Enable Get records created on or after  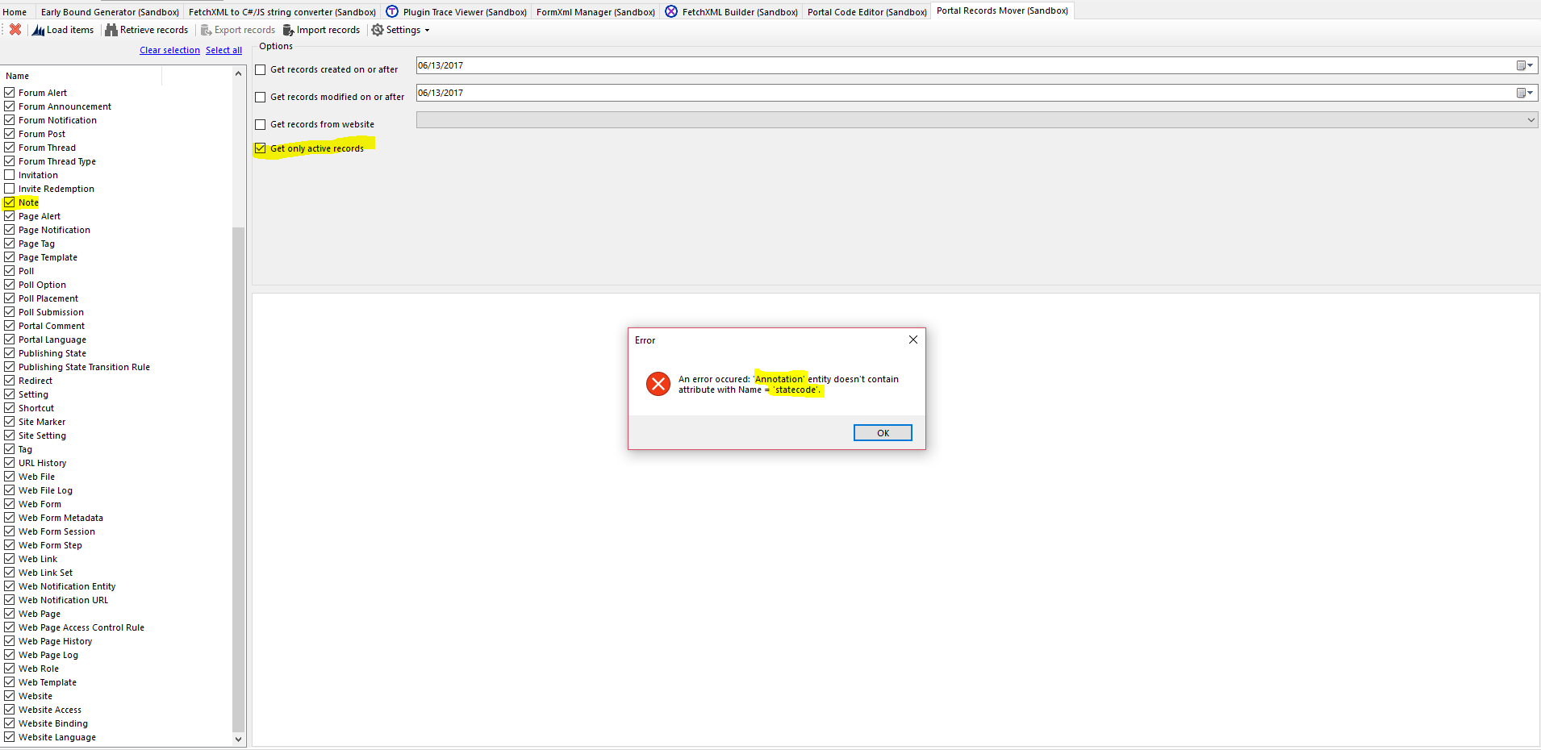point(261,69)
